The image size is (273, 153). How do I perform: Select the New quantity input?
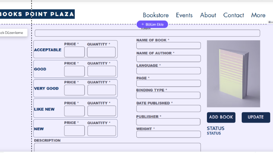pyautogui.click(x=102, y=131)
